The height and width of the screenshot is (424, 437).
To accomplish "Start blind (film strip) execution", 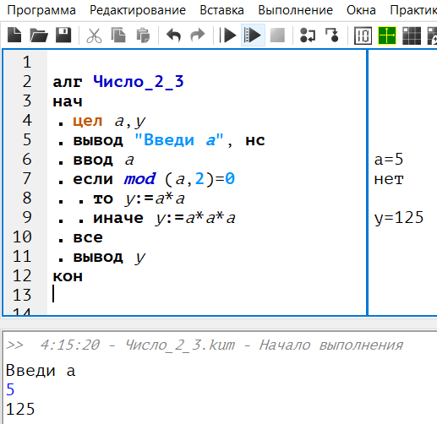I will pyautogui.click(x=253, y=35).
